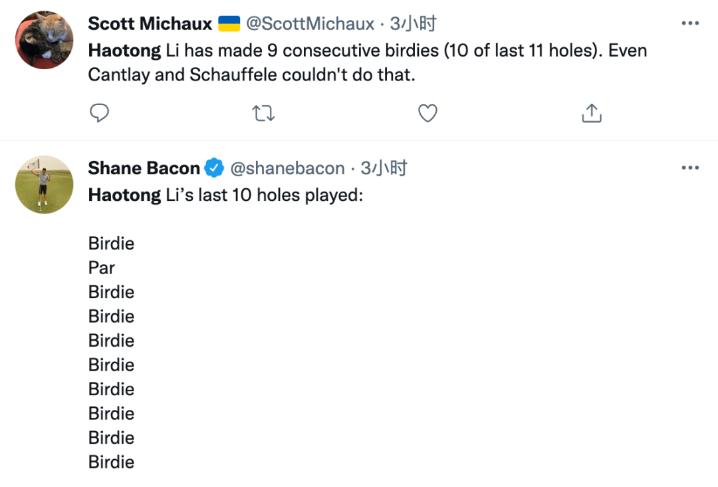Click the @shanebacon handle
Image resolution: width=718 pixels, height=487 pixels.
tap(287, 169)
